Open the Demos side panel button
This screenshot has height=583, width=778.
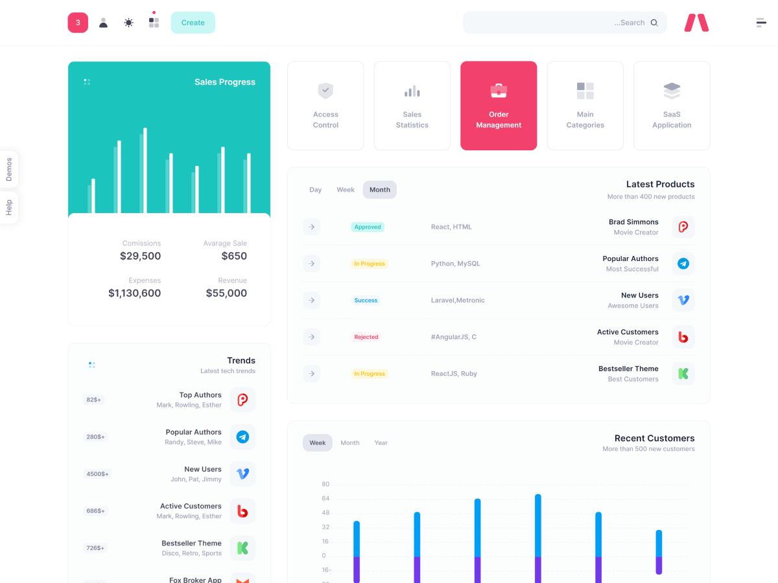(9, 169)
